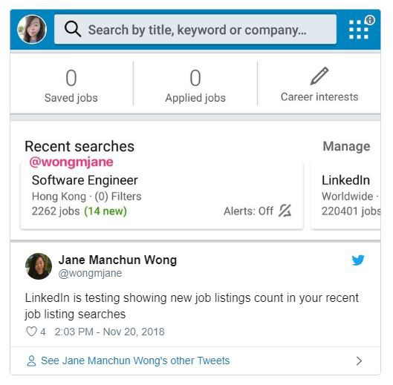
Task: Click the search magnifier icon
Action: (73, 29)
